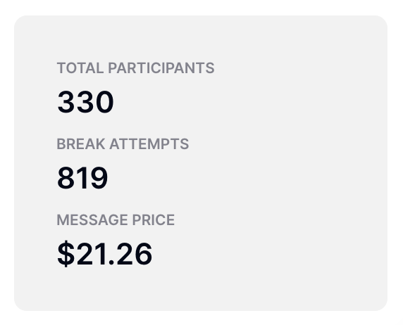Select the 330 participants value
The height and width of the screenshot is (325, 403).
85,102
